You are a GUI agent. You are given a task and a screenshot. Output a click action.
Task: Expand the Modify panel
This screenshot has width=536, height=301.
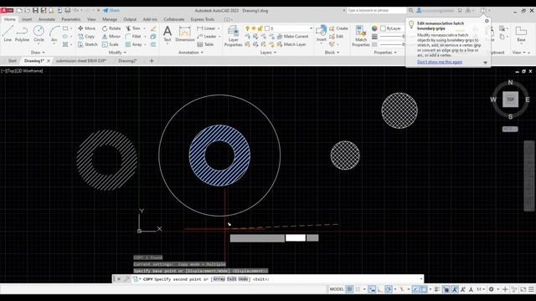coord(117,53)
